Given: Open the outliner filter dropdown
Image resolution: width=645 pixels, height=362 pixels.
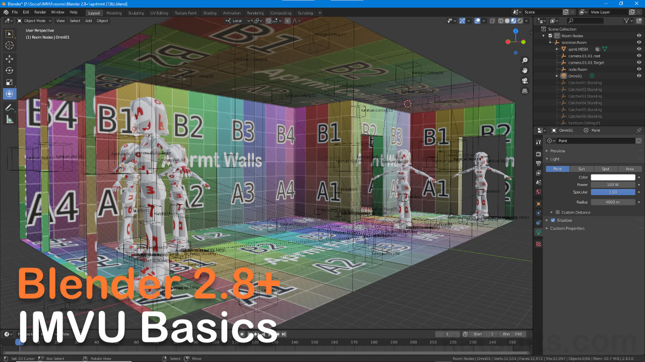Looking at the screenshot, I should pos(628,21).
